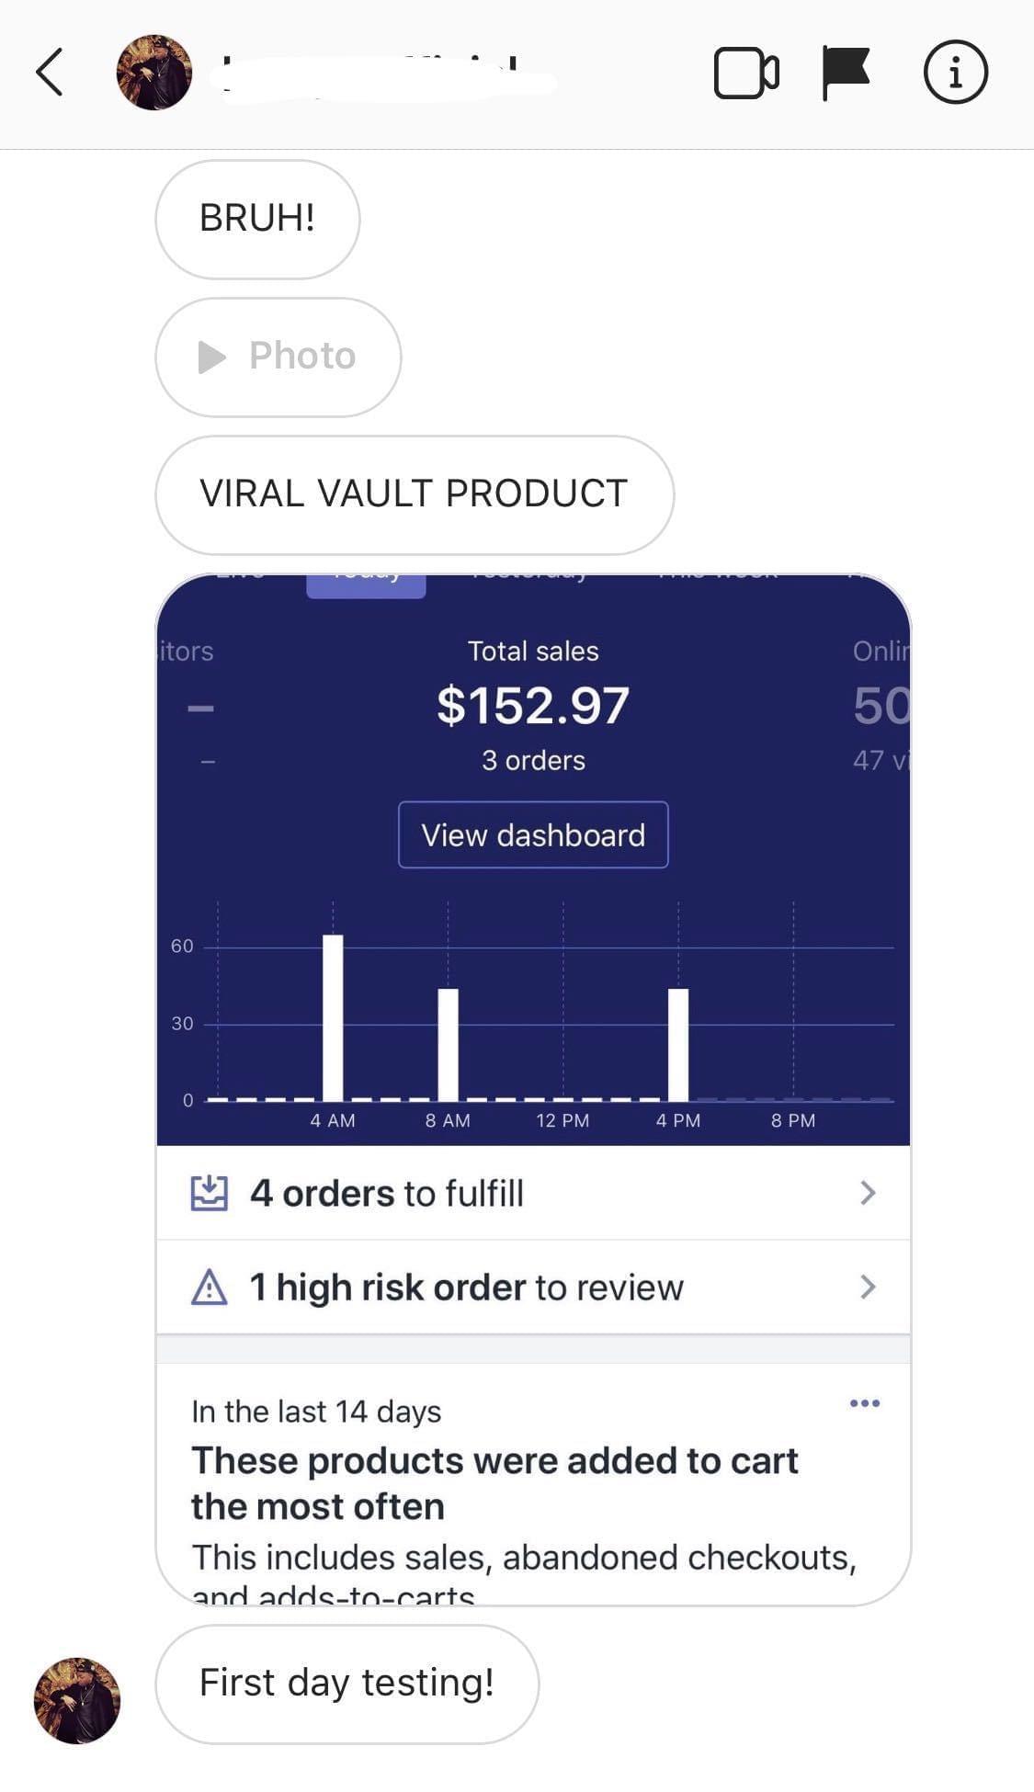1034x1792 pixels.
Task: Start a video call with camera icon
Action: click(x=746, y=73)
